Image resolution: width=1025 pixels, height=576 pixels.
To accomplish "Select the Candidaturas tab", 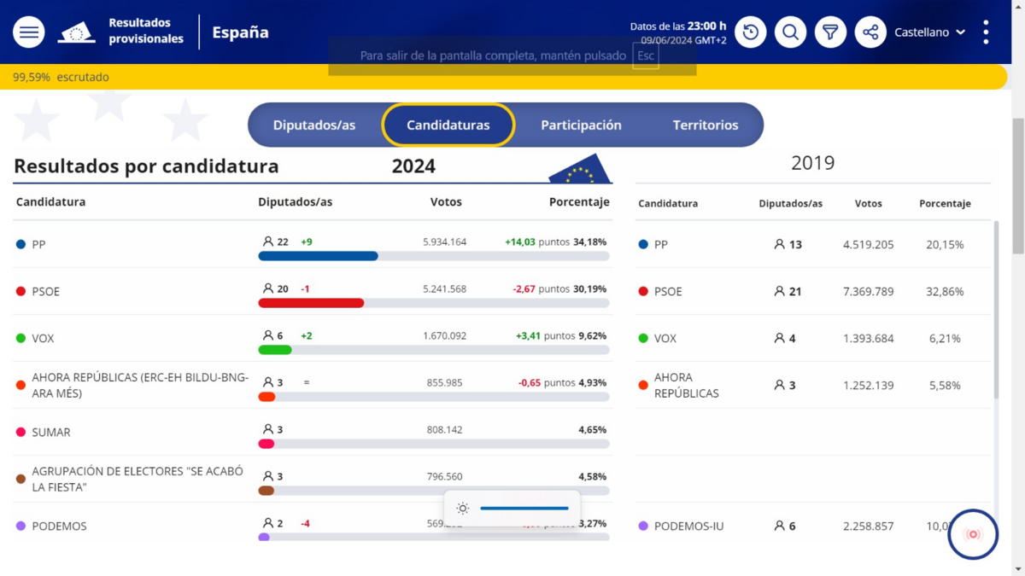I will tap(448, 125).
